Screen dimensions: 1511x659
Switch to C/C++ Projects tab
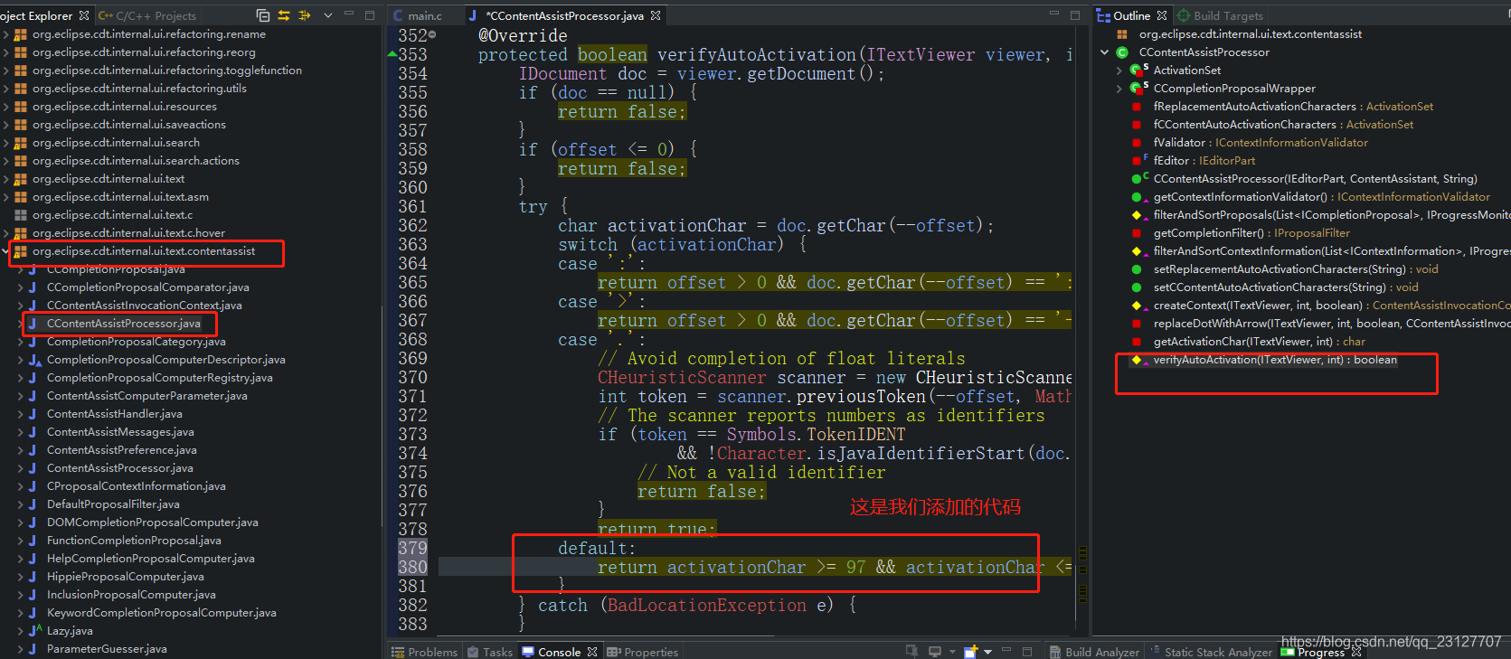click(147, 15)
